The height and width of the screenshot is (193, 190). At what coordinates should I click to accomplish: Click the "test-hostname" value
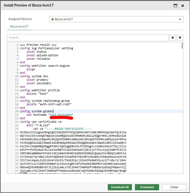point(60,115)
